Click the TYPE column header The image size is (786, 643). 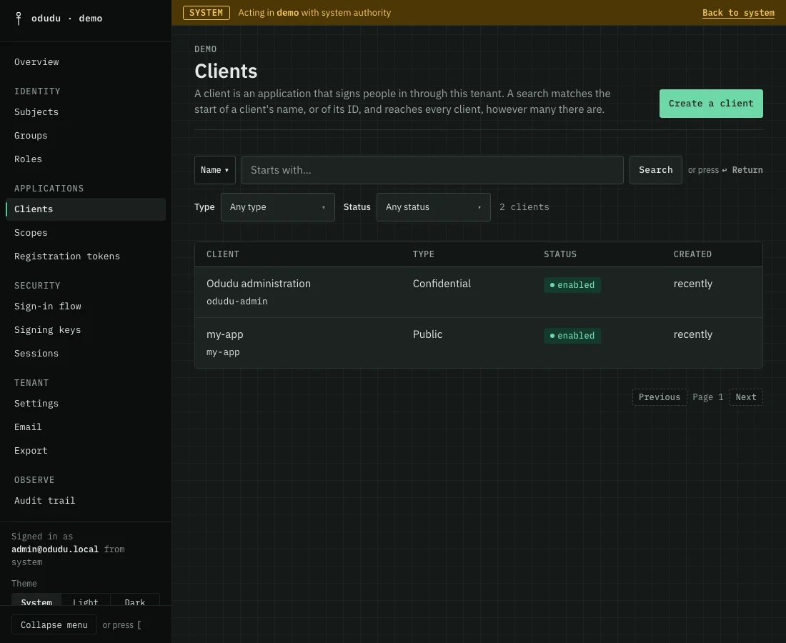coord(424,254)
